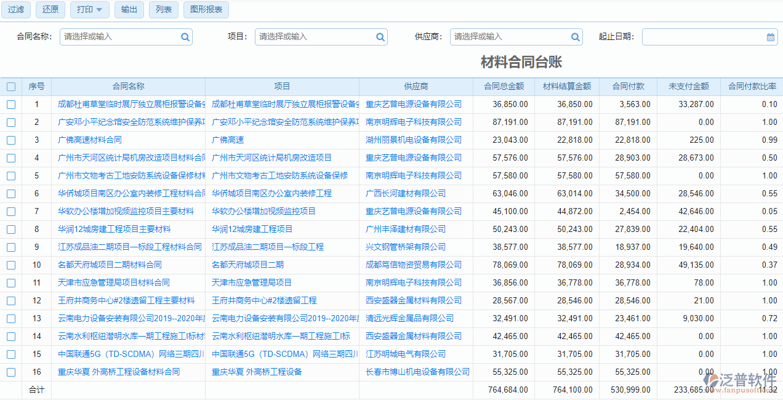Screen dimensions: 783x400
Task: Click the 还原 restore button
Action: [50, 10]
